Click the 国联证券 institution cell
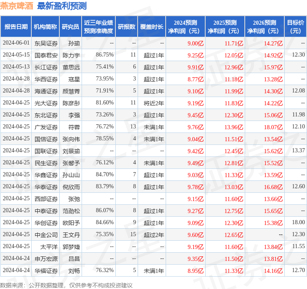This screenshot has height=289, width=307. tap(46, 151)
